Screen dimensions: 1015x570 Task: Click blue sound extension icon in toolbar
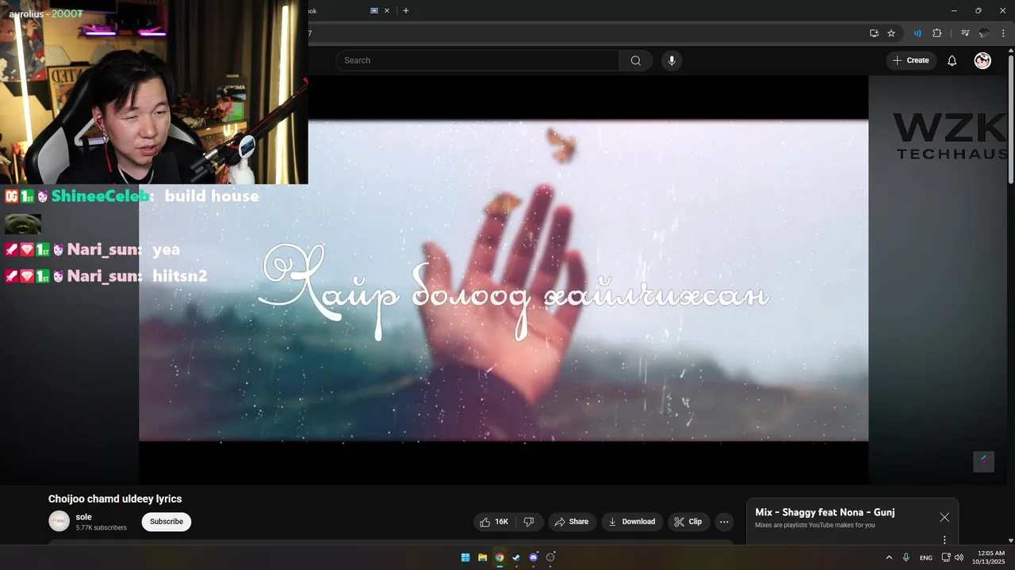[x=917, y=33]
